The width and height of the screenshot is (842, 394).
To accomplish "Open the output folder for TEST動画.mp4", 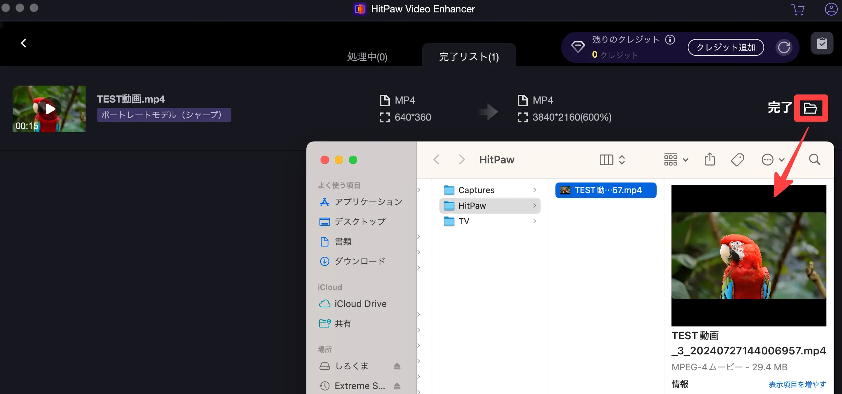I will (811, 108).
